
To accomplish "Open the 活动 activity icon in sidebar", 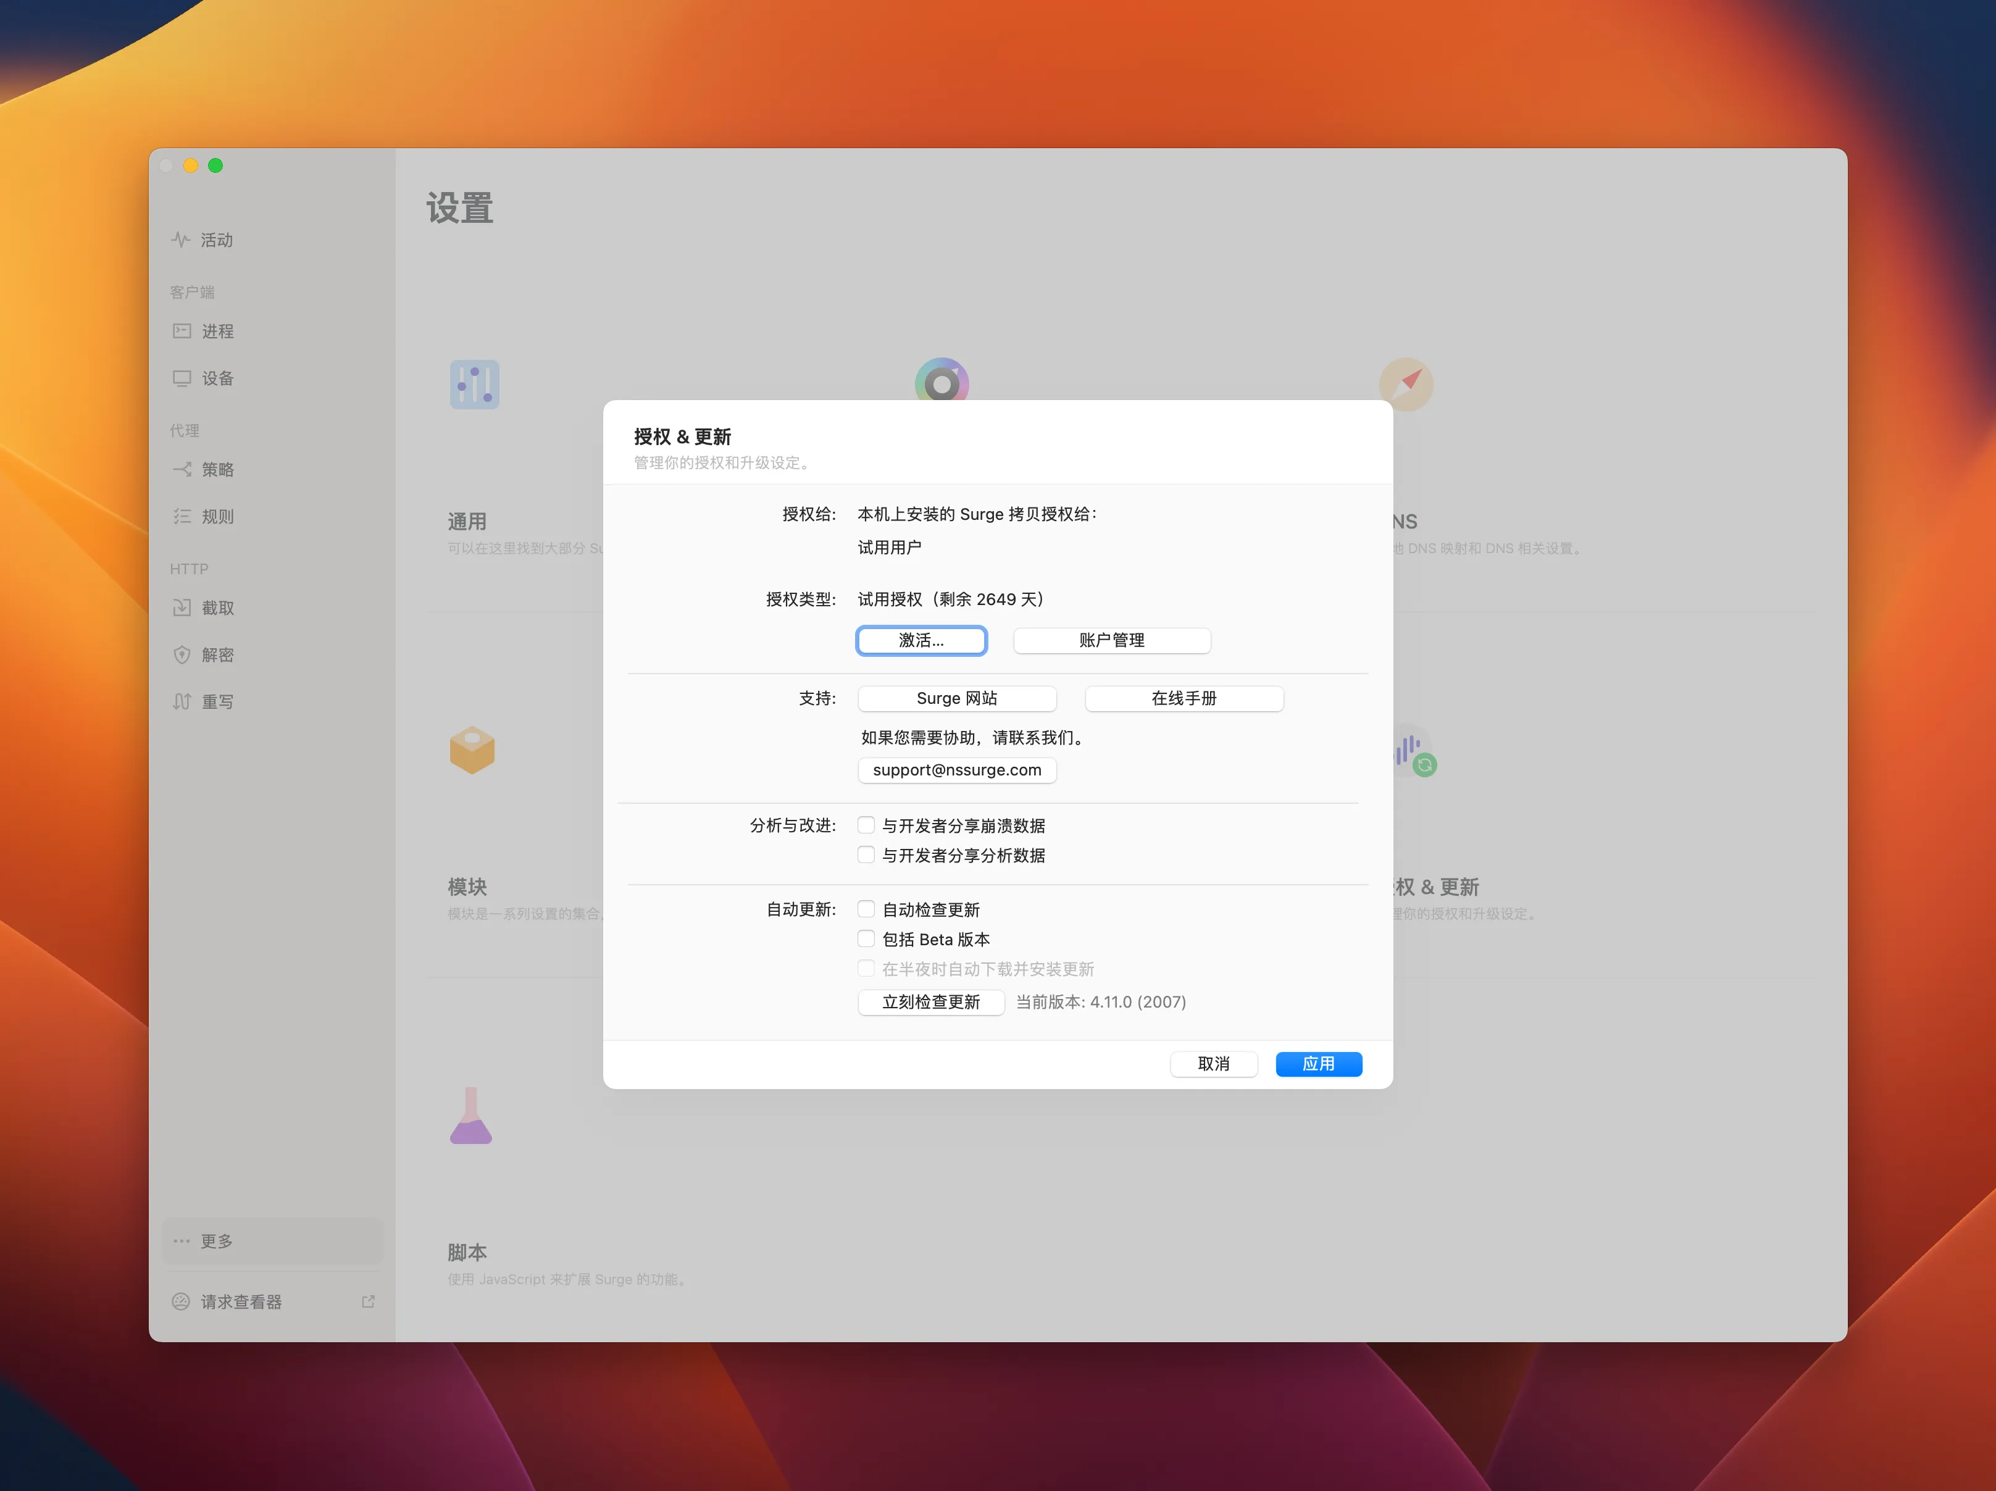I will click(180, 240).
